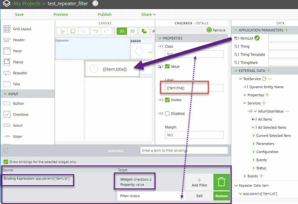
Task: Click the Checkbox widget icon in palette
Action: point(7,114)
